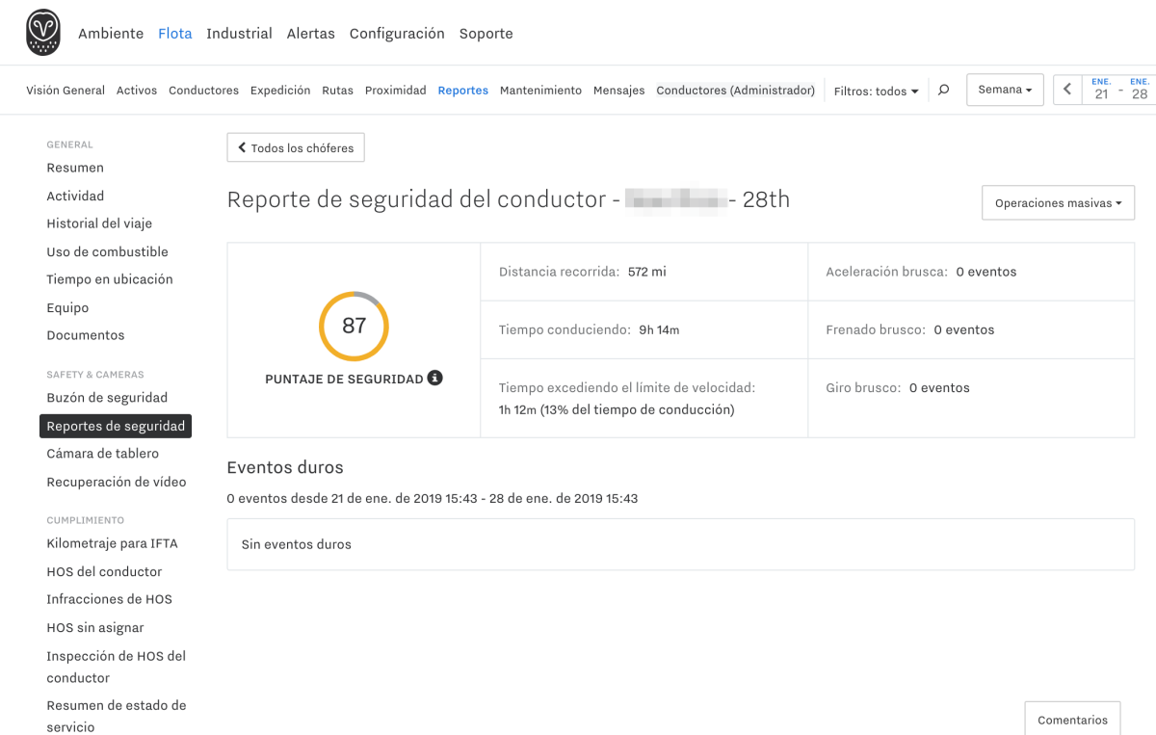This screenshot has width=1156, height=735.
Task: Open the ENE. 28 end date
Action: 1140,90
